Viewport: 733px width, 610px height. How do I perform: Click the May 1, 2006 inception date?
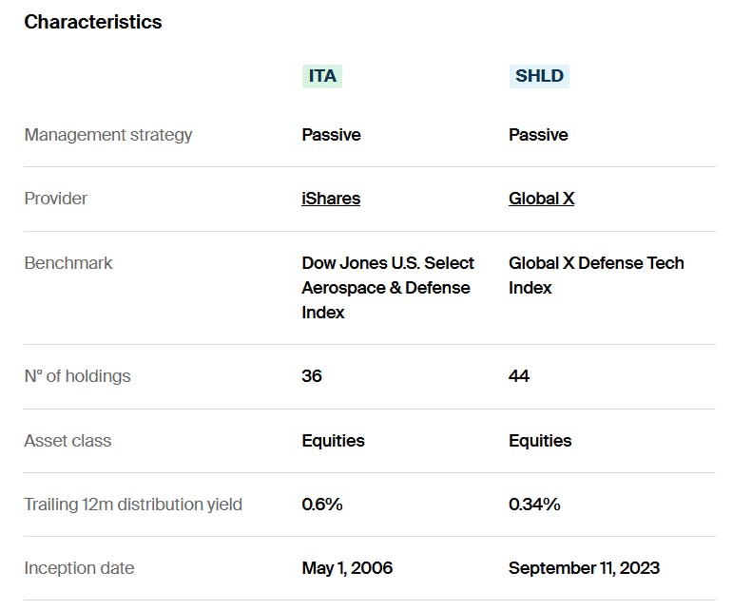coord(347,568)
